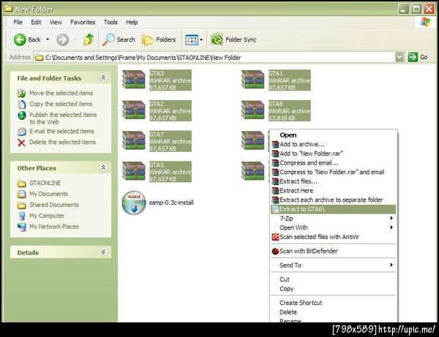
Task: Open the View menu
Action: 56,22
